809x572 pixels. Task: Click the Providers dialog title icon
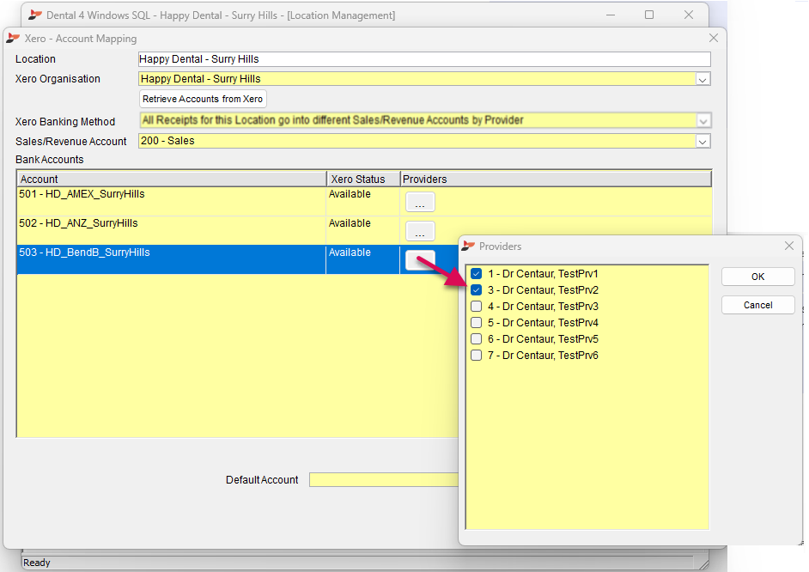[468, 246]
